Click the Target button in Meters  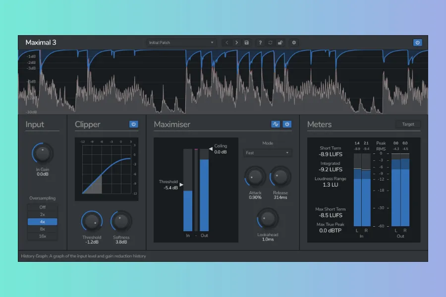408,124
